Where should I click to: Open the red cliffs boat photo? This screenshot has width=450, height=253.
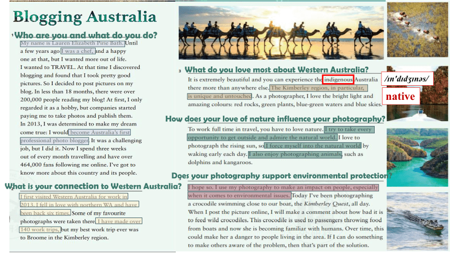click(x=417, y=112)
